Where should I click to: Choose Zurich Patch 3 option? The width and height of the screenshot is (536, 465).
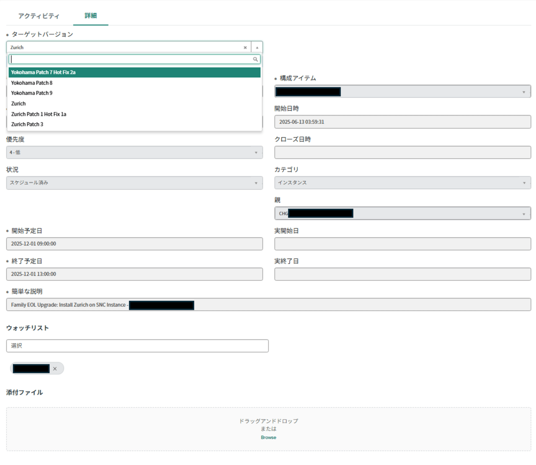point(27,124)
